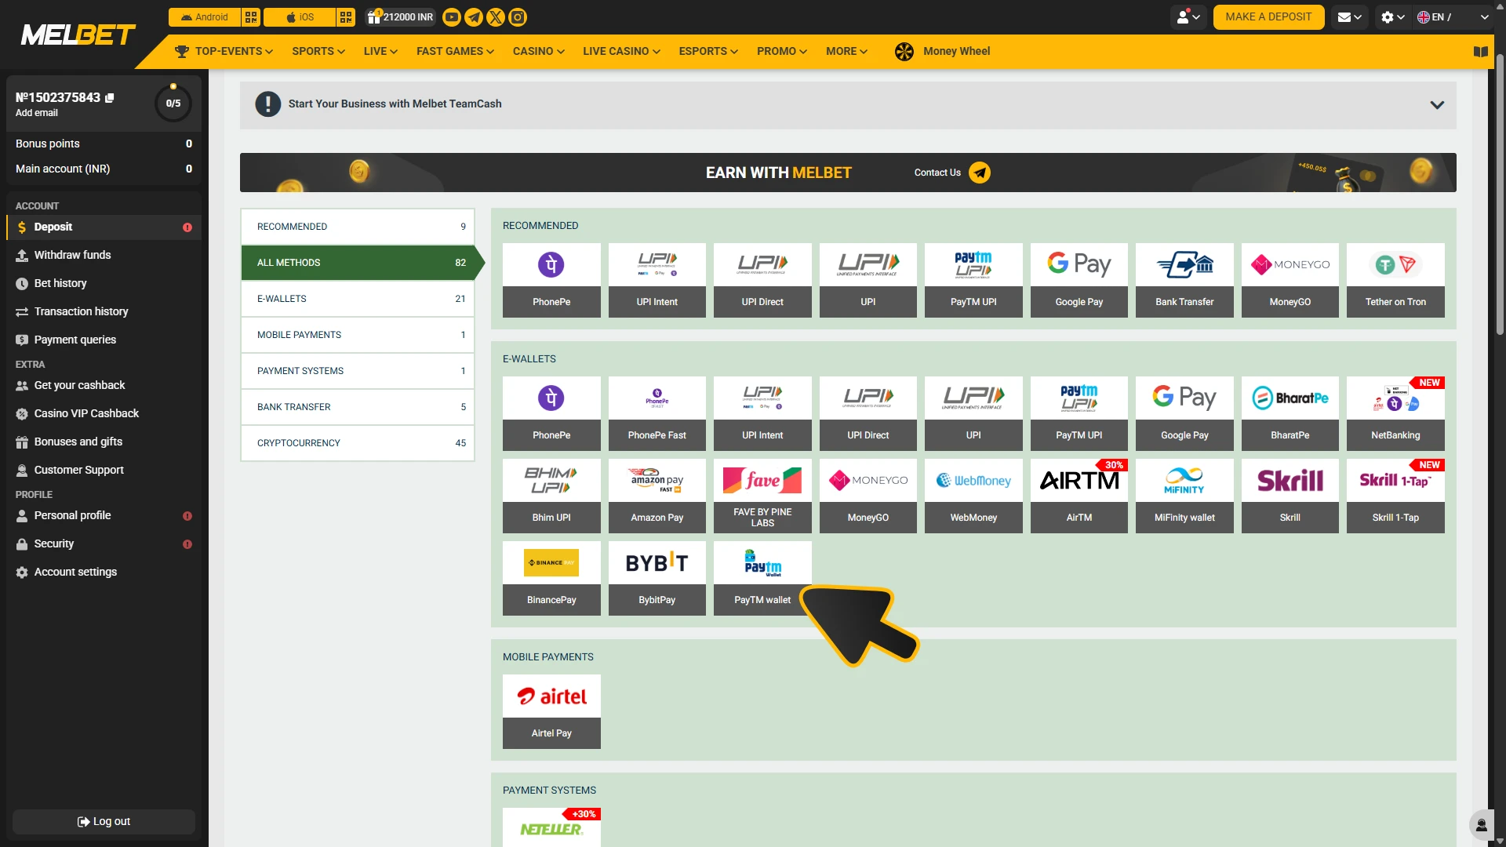The width and height of the screenshot is (1506, 847).
Task: Open the ESPORTS dropdown
Action: [x=708, y=52]
